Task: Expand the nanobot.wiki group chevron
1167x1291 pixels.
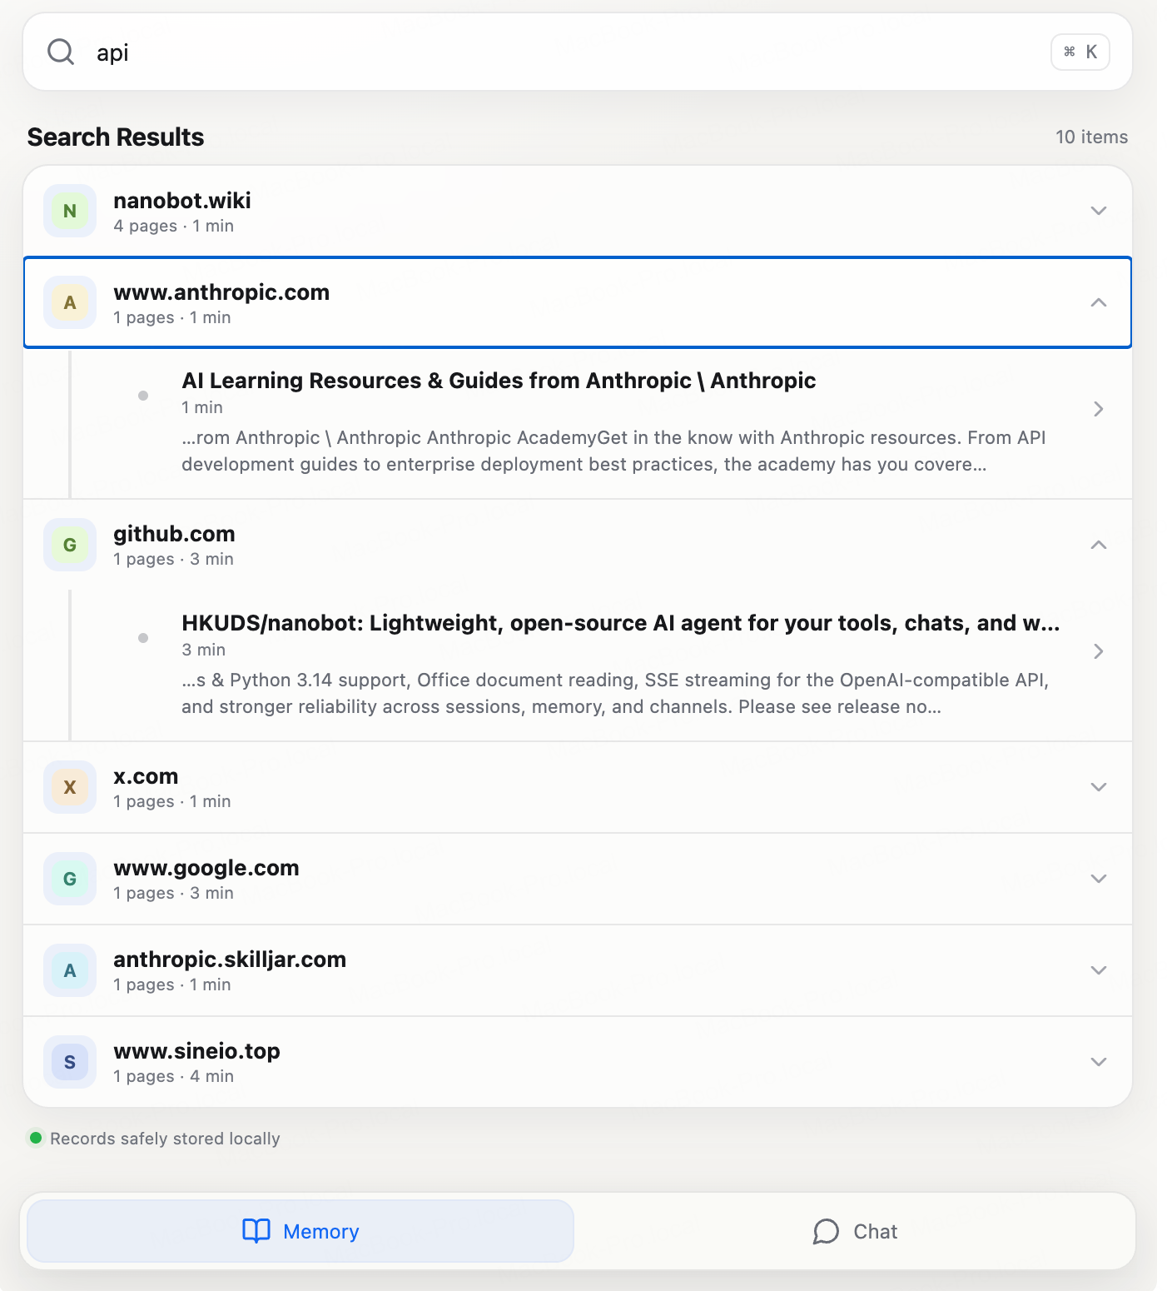Action: tap(1099, 211)
